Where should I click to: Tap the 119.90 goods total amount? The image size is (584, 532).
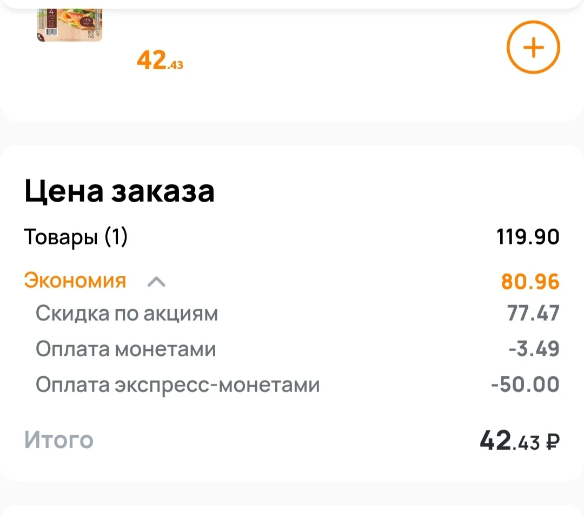click(528, 237)
